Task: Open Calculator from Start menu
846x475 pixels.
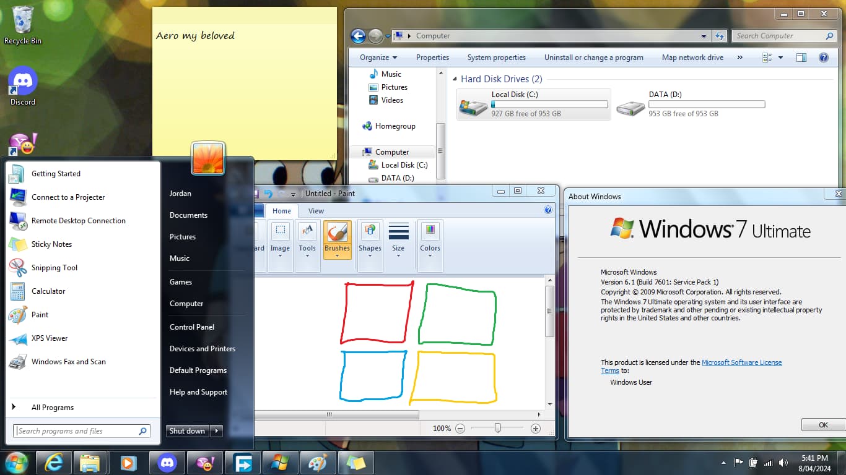Action: tap(82, 291)
